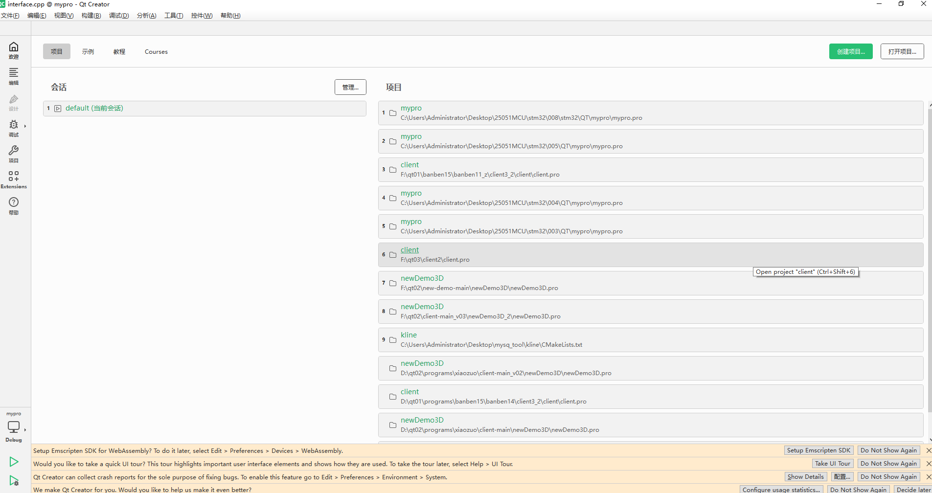Click the green 创建项目 button
Viewport: 932px width, 493px height.
tap(851, 51)
